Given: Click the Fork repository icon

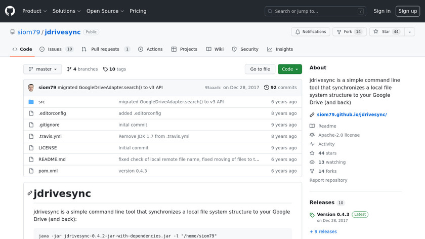Looking at the screenshot, I should 338,32.
